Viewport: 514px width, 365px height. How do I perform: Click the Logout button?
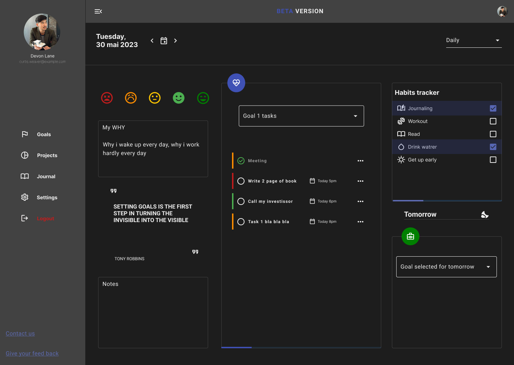coord(45,219)
